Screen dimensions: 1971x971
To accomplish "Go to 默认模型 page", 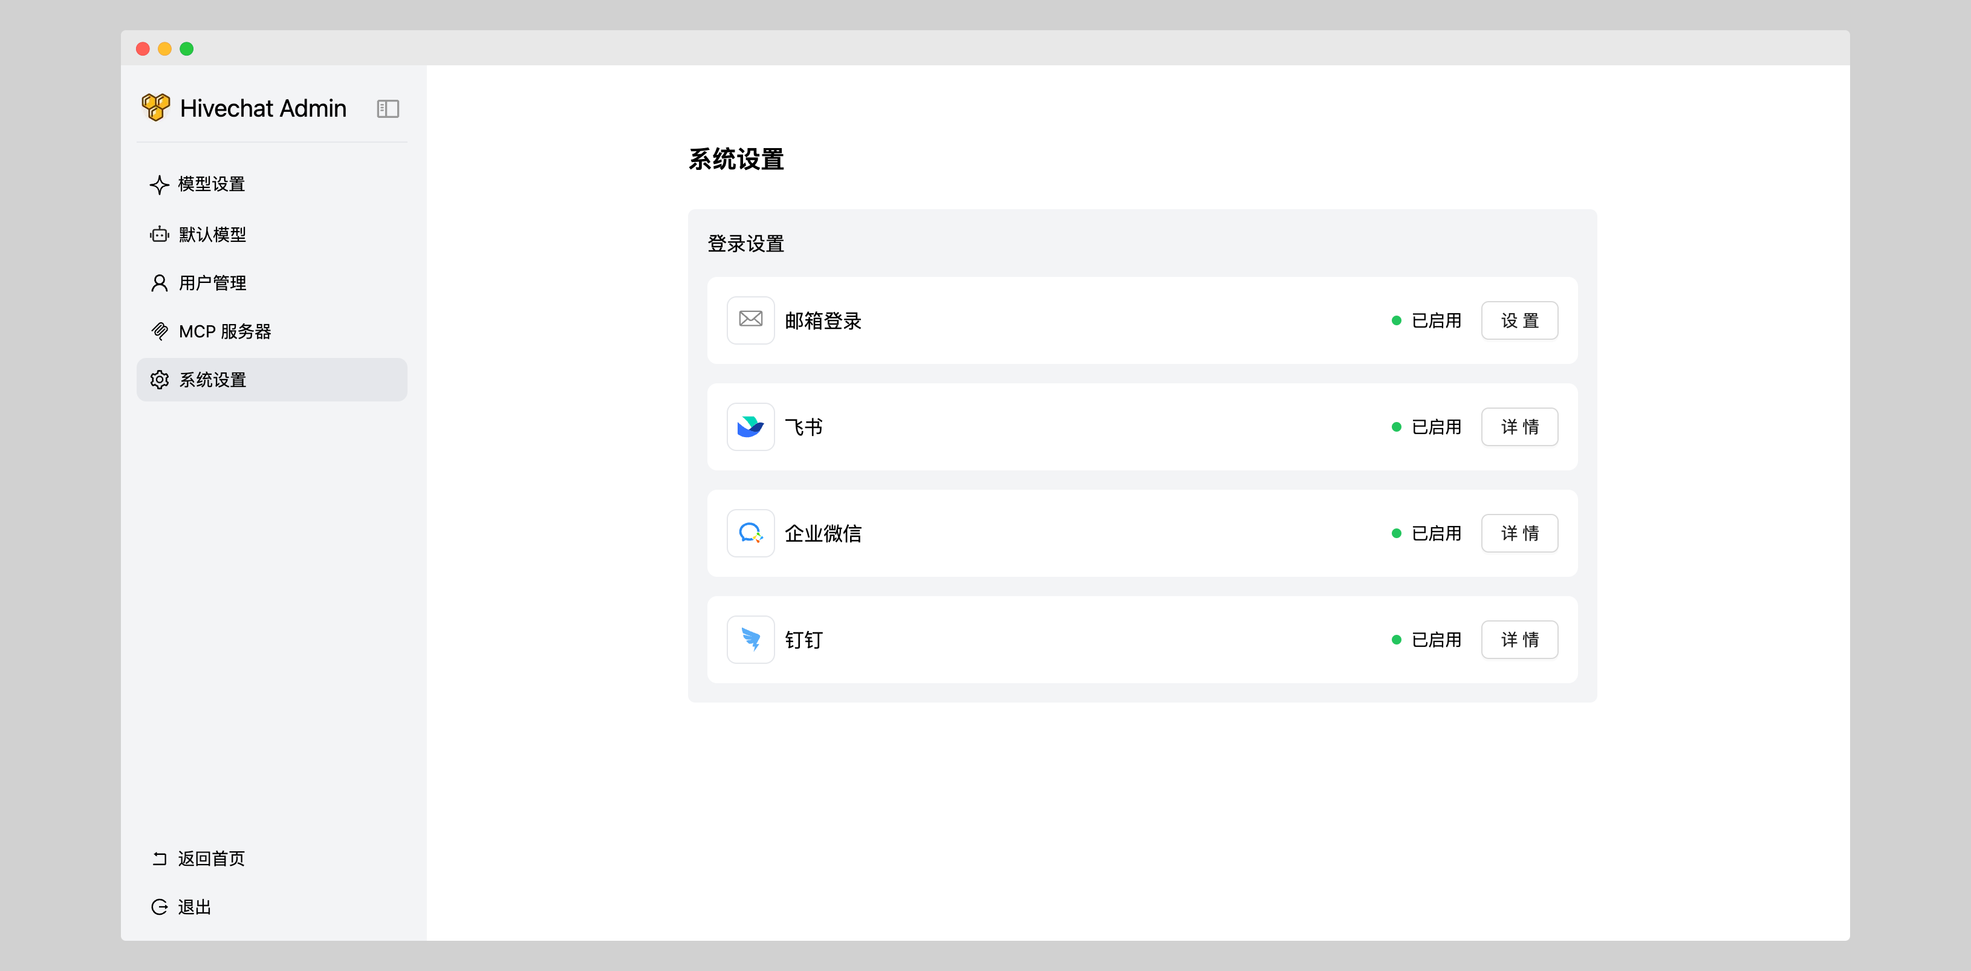I will (x=212, y=234).
